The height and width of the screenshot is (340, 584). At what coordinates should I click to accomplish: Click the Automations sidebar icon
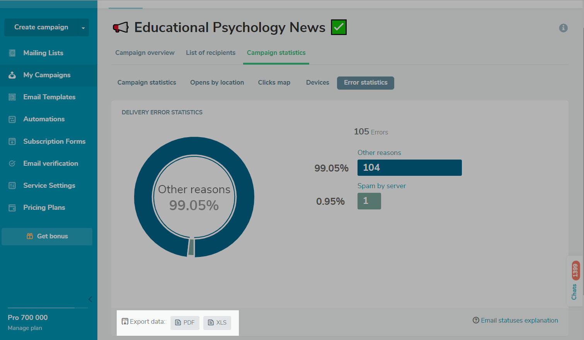(x=12, y=119)
